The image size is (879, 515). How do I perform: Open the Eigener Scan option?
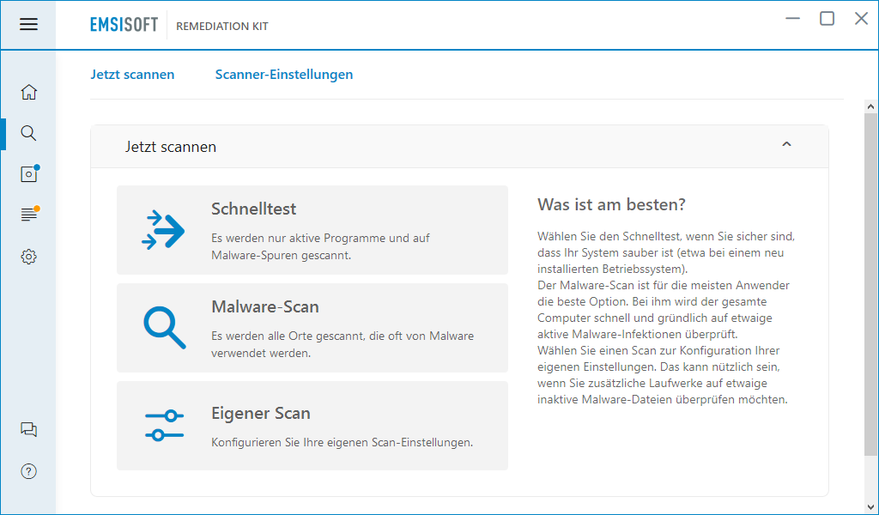pos(312,426)
